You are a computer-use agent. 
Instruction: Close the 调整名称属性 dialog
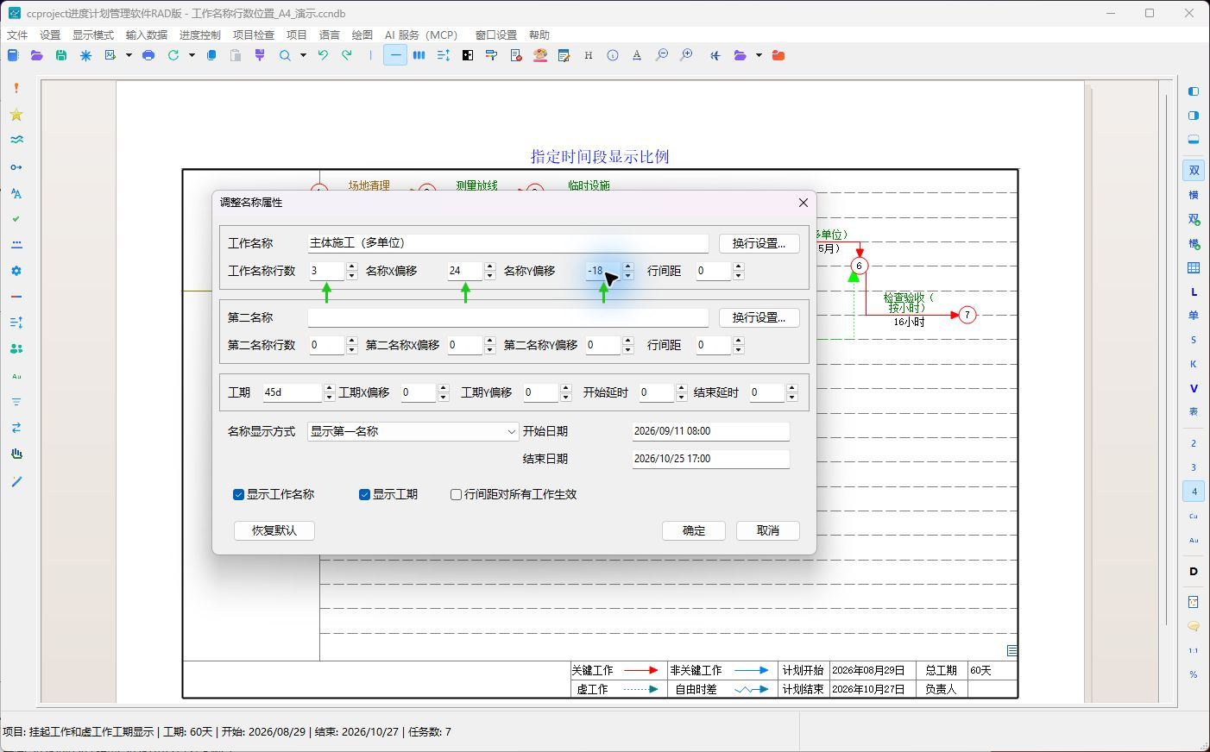(x=804, y=203)
